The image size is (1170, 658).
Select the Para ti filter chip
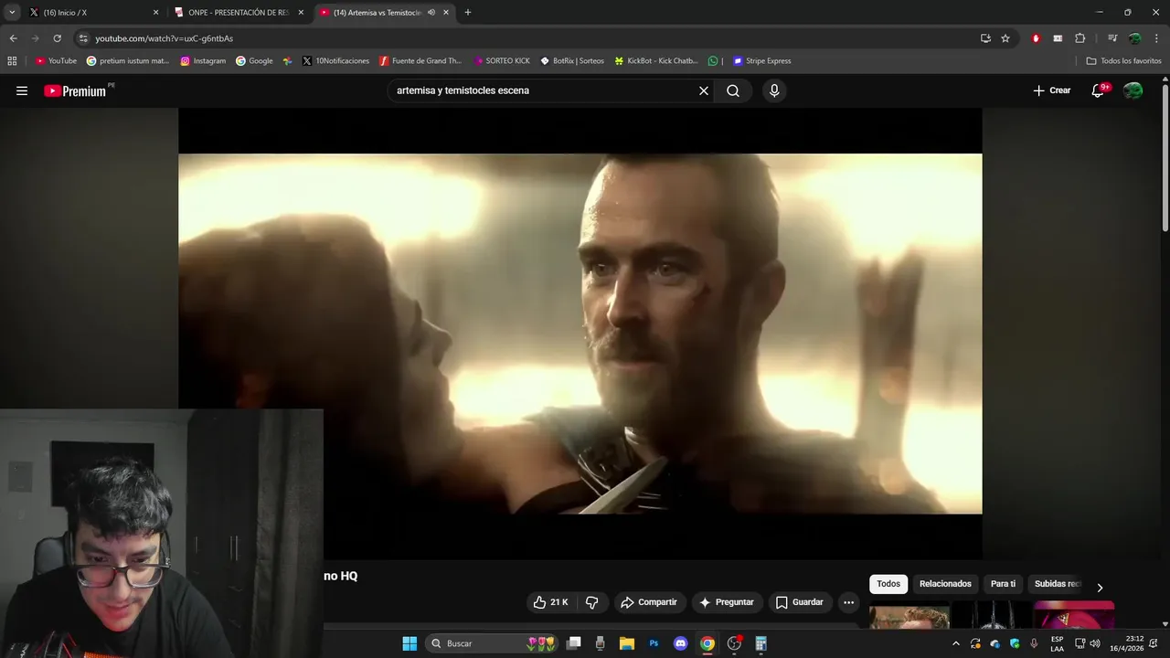tap(1003, 584)
